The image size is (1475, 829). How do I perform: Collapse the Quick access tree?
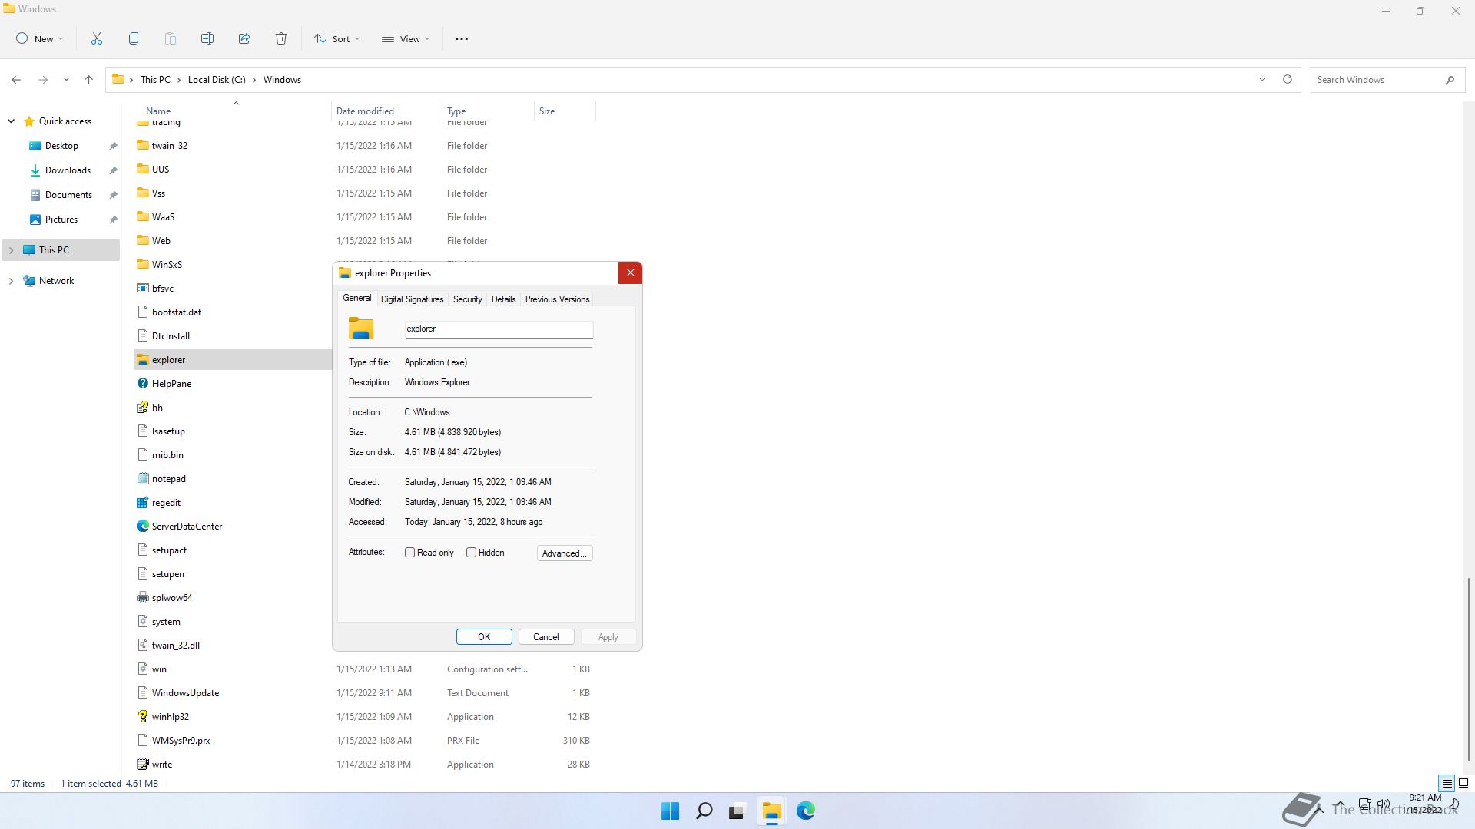click(12, 121)
